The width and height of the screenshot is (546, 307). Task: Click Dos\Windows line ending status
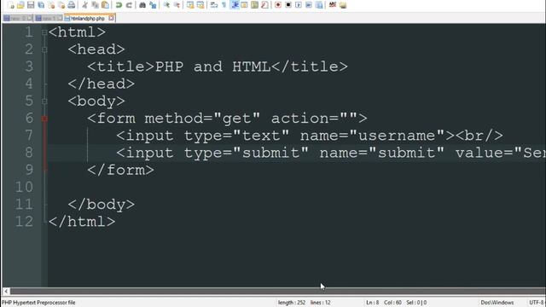point(497,303)
